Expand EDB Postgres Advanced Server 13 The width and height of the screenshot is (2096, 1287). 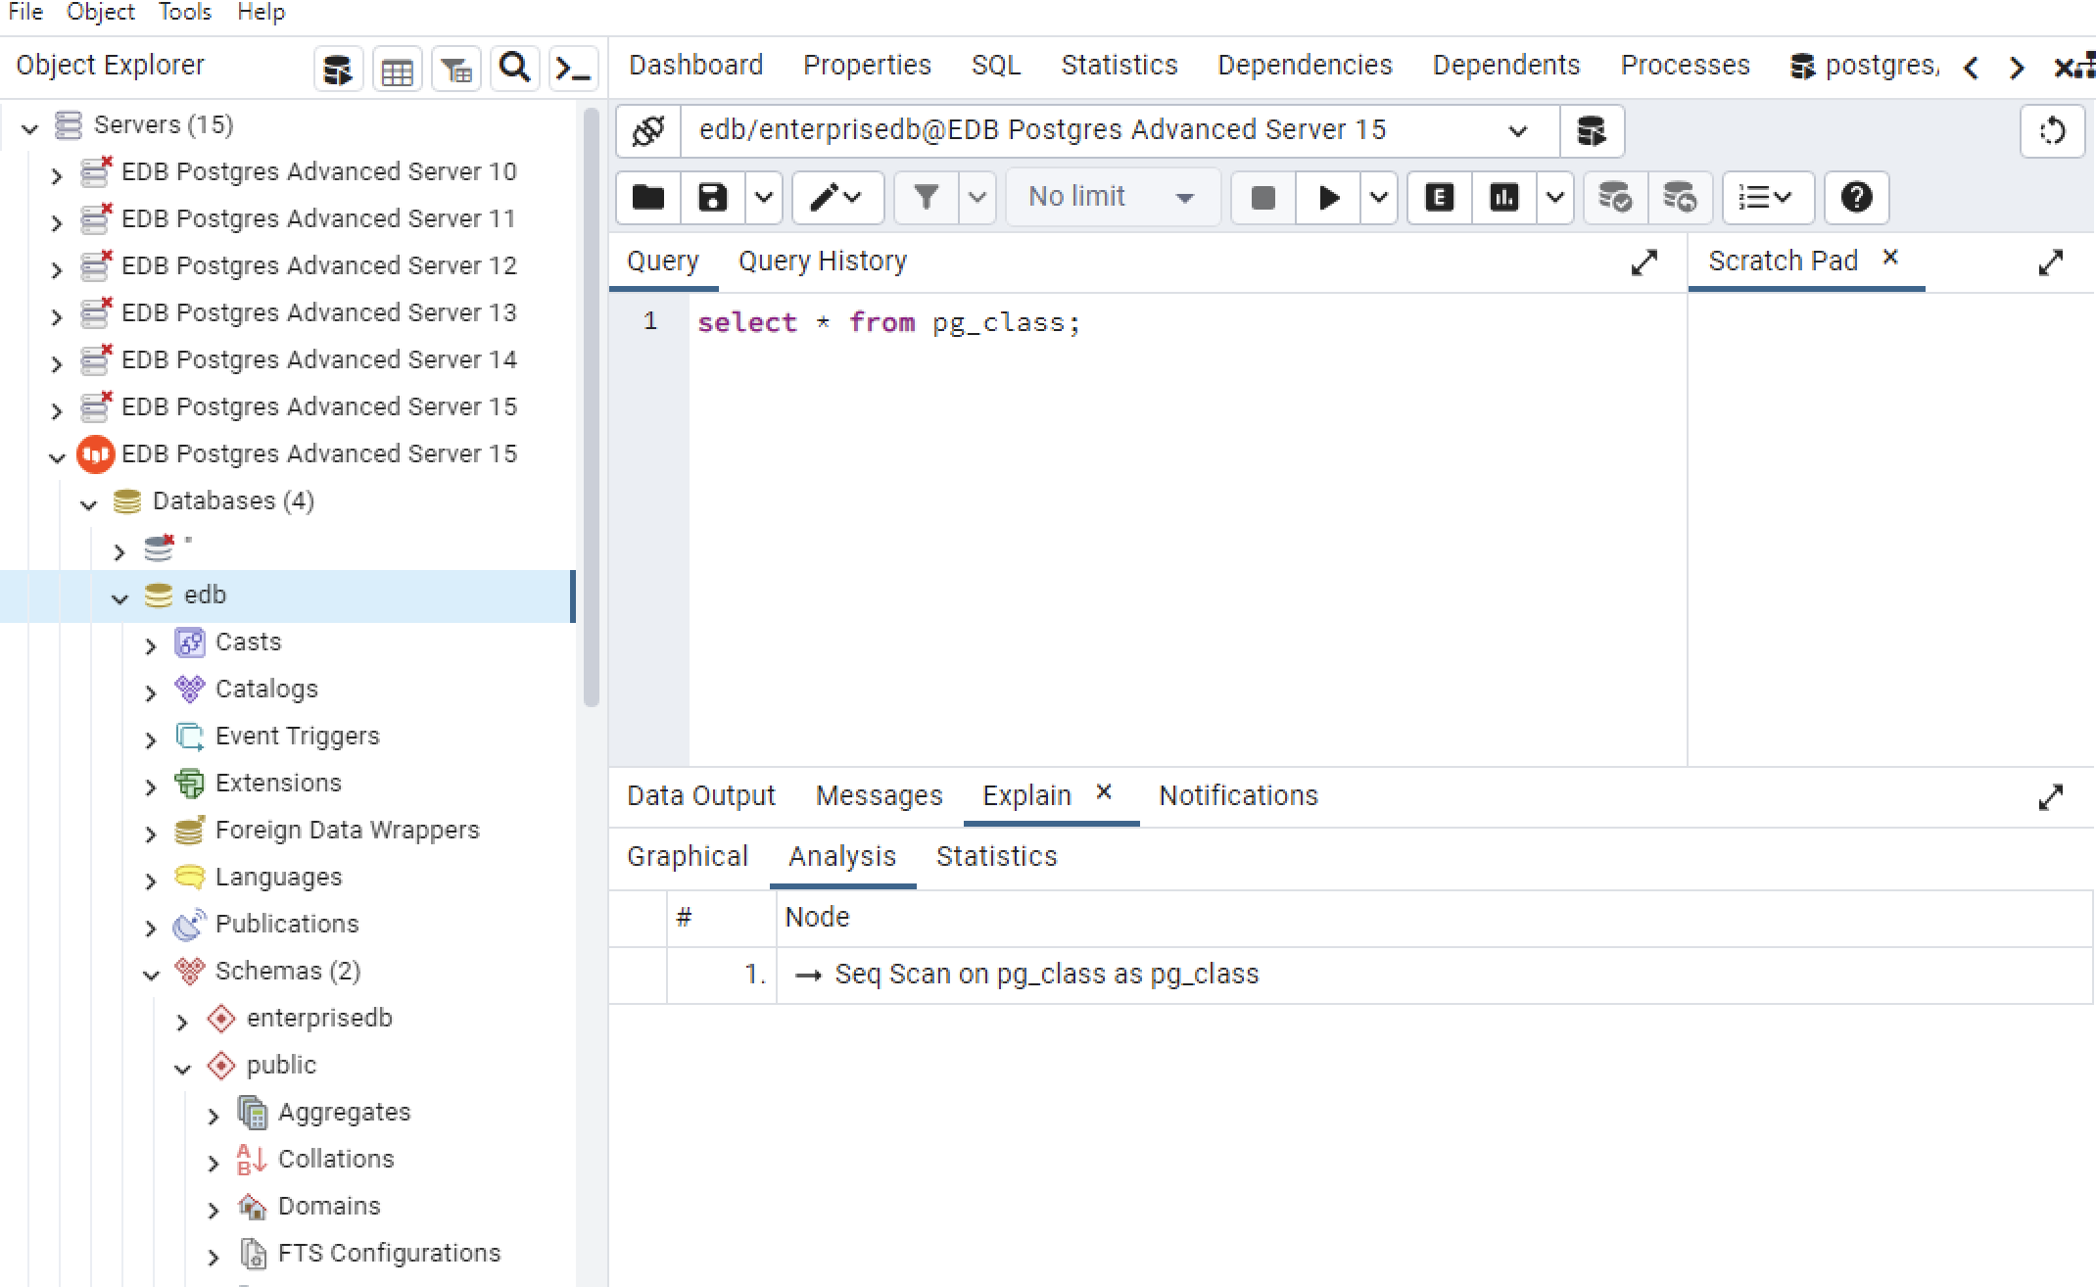pyautogui.click(x=57, y=316)
